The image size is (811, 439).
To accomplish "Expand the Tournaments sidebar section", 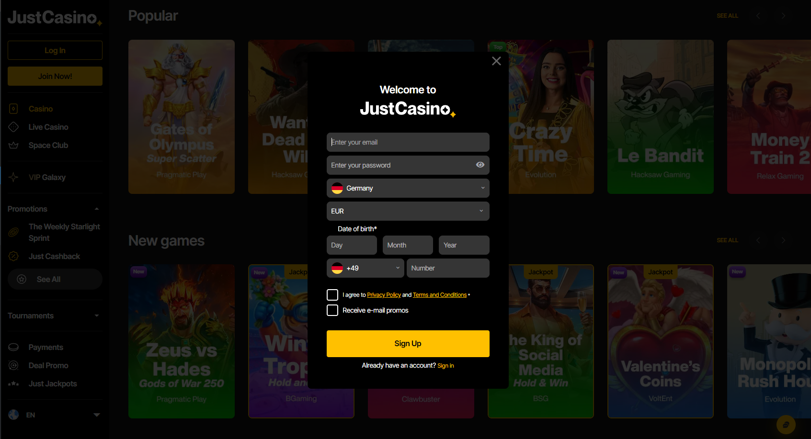I will (55, 315).
